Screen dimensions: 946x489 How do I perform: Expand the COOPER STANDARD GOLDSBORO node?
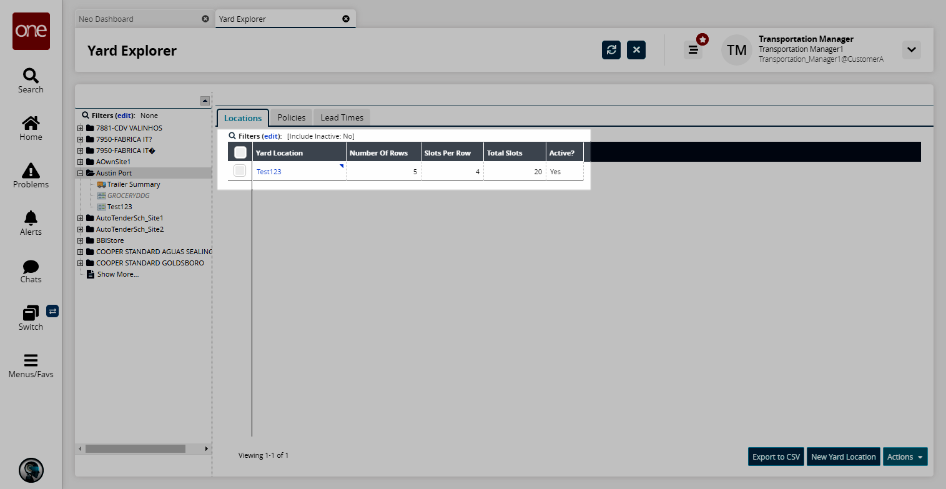[x=80, y=263]
